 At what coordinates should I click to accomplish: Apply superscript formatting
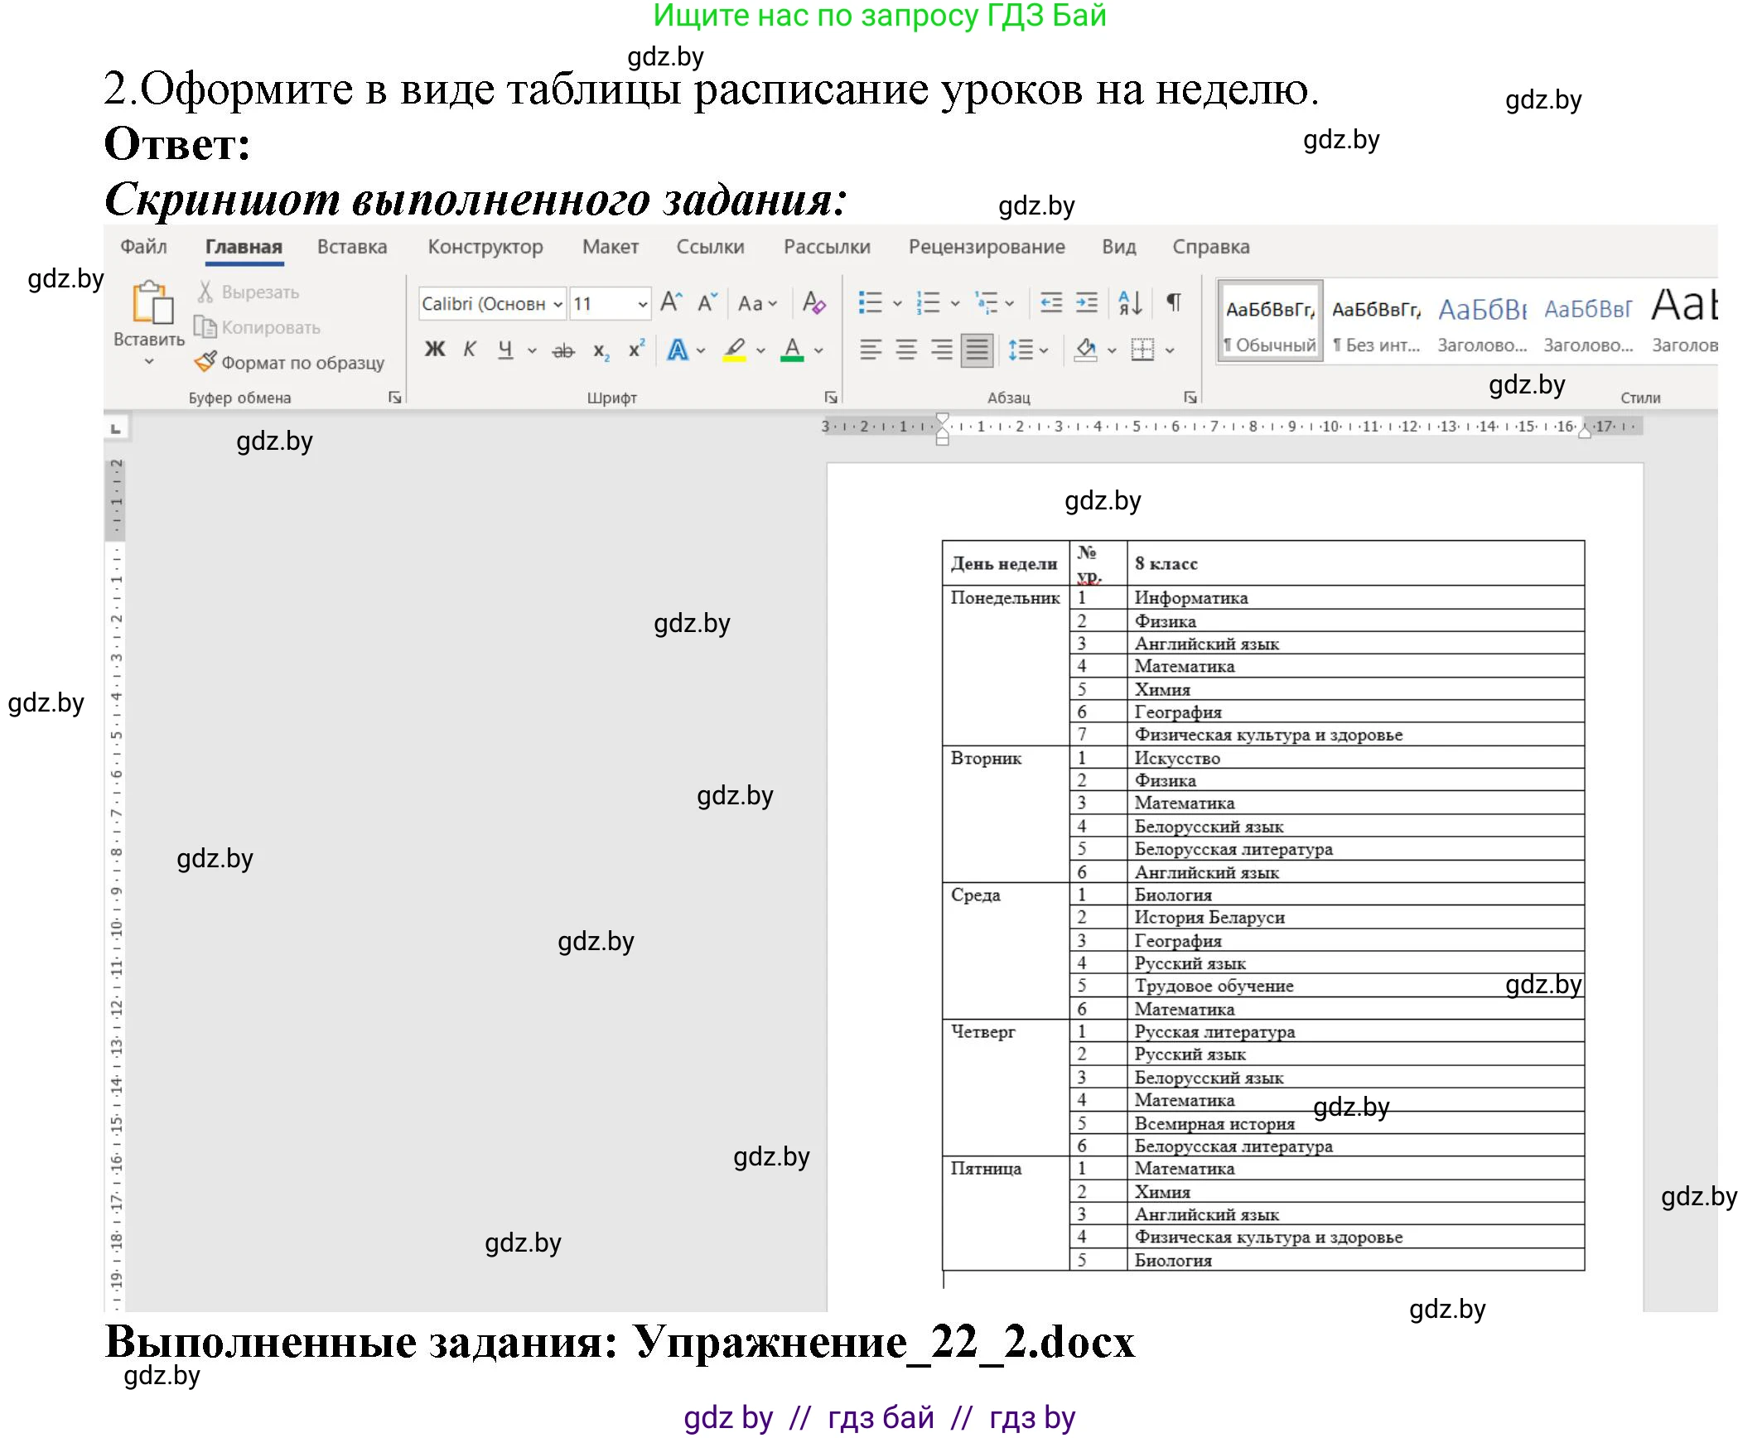635,349
